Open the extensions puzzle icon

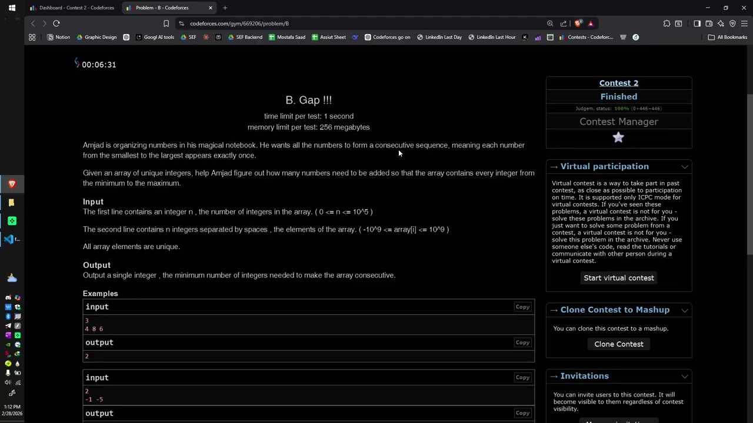click(667, 23)
